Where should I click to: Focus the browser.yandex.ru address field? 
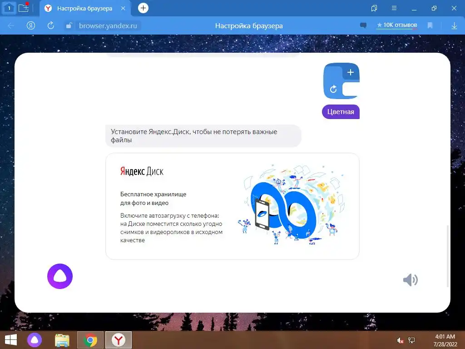(x=108, y=26)
